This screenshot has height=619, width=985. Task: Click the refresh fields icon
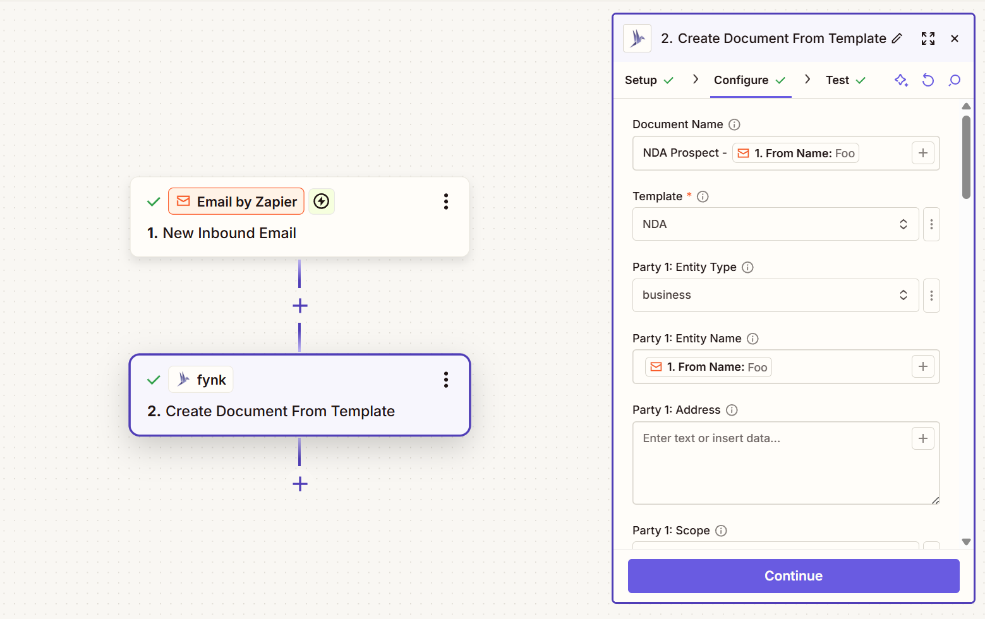[x=928, y=80]
